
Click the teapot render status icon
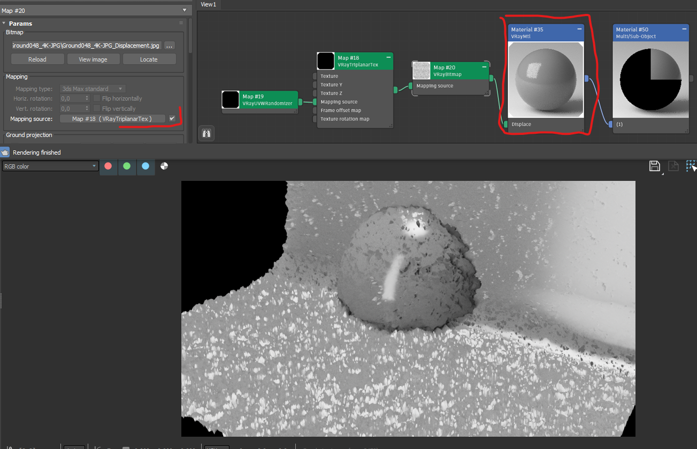(x=5, y=152)
